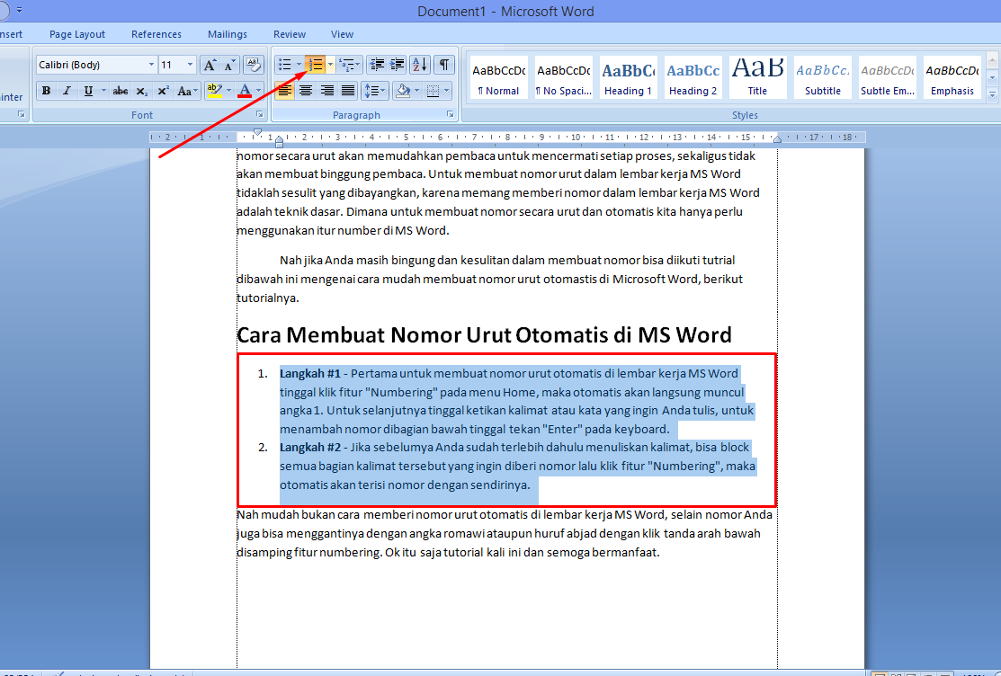Click the Clear Formatting icon

tap(254, 65)
